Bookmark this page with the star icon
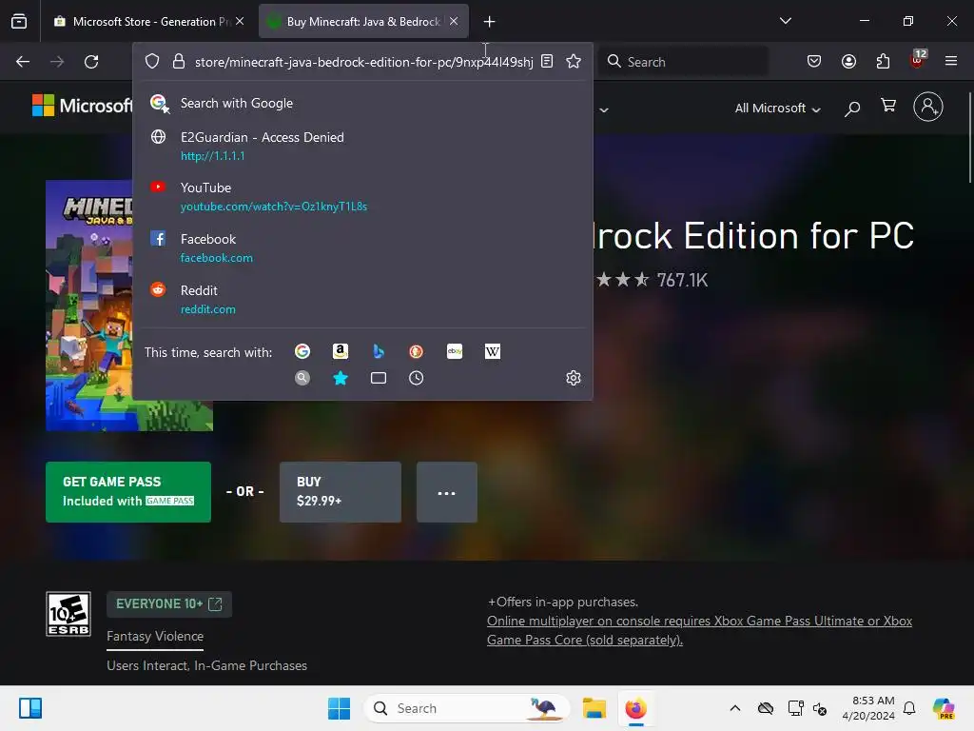Screen dimensions: 974x731 (574, 61)
